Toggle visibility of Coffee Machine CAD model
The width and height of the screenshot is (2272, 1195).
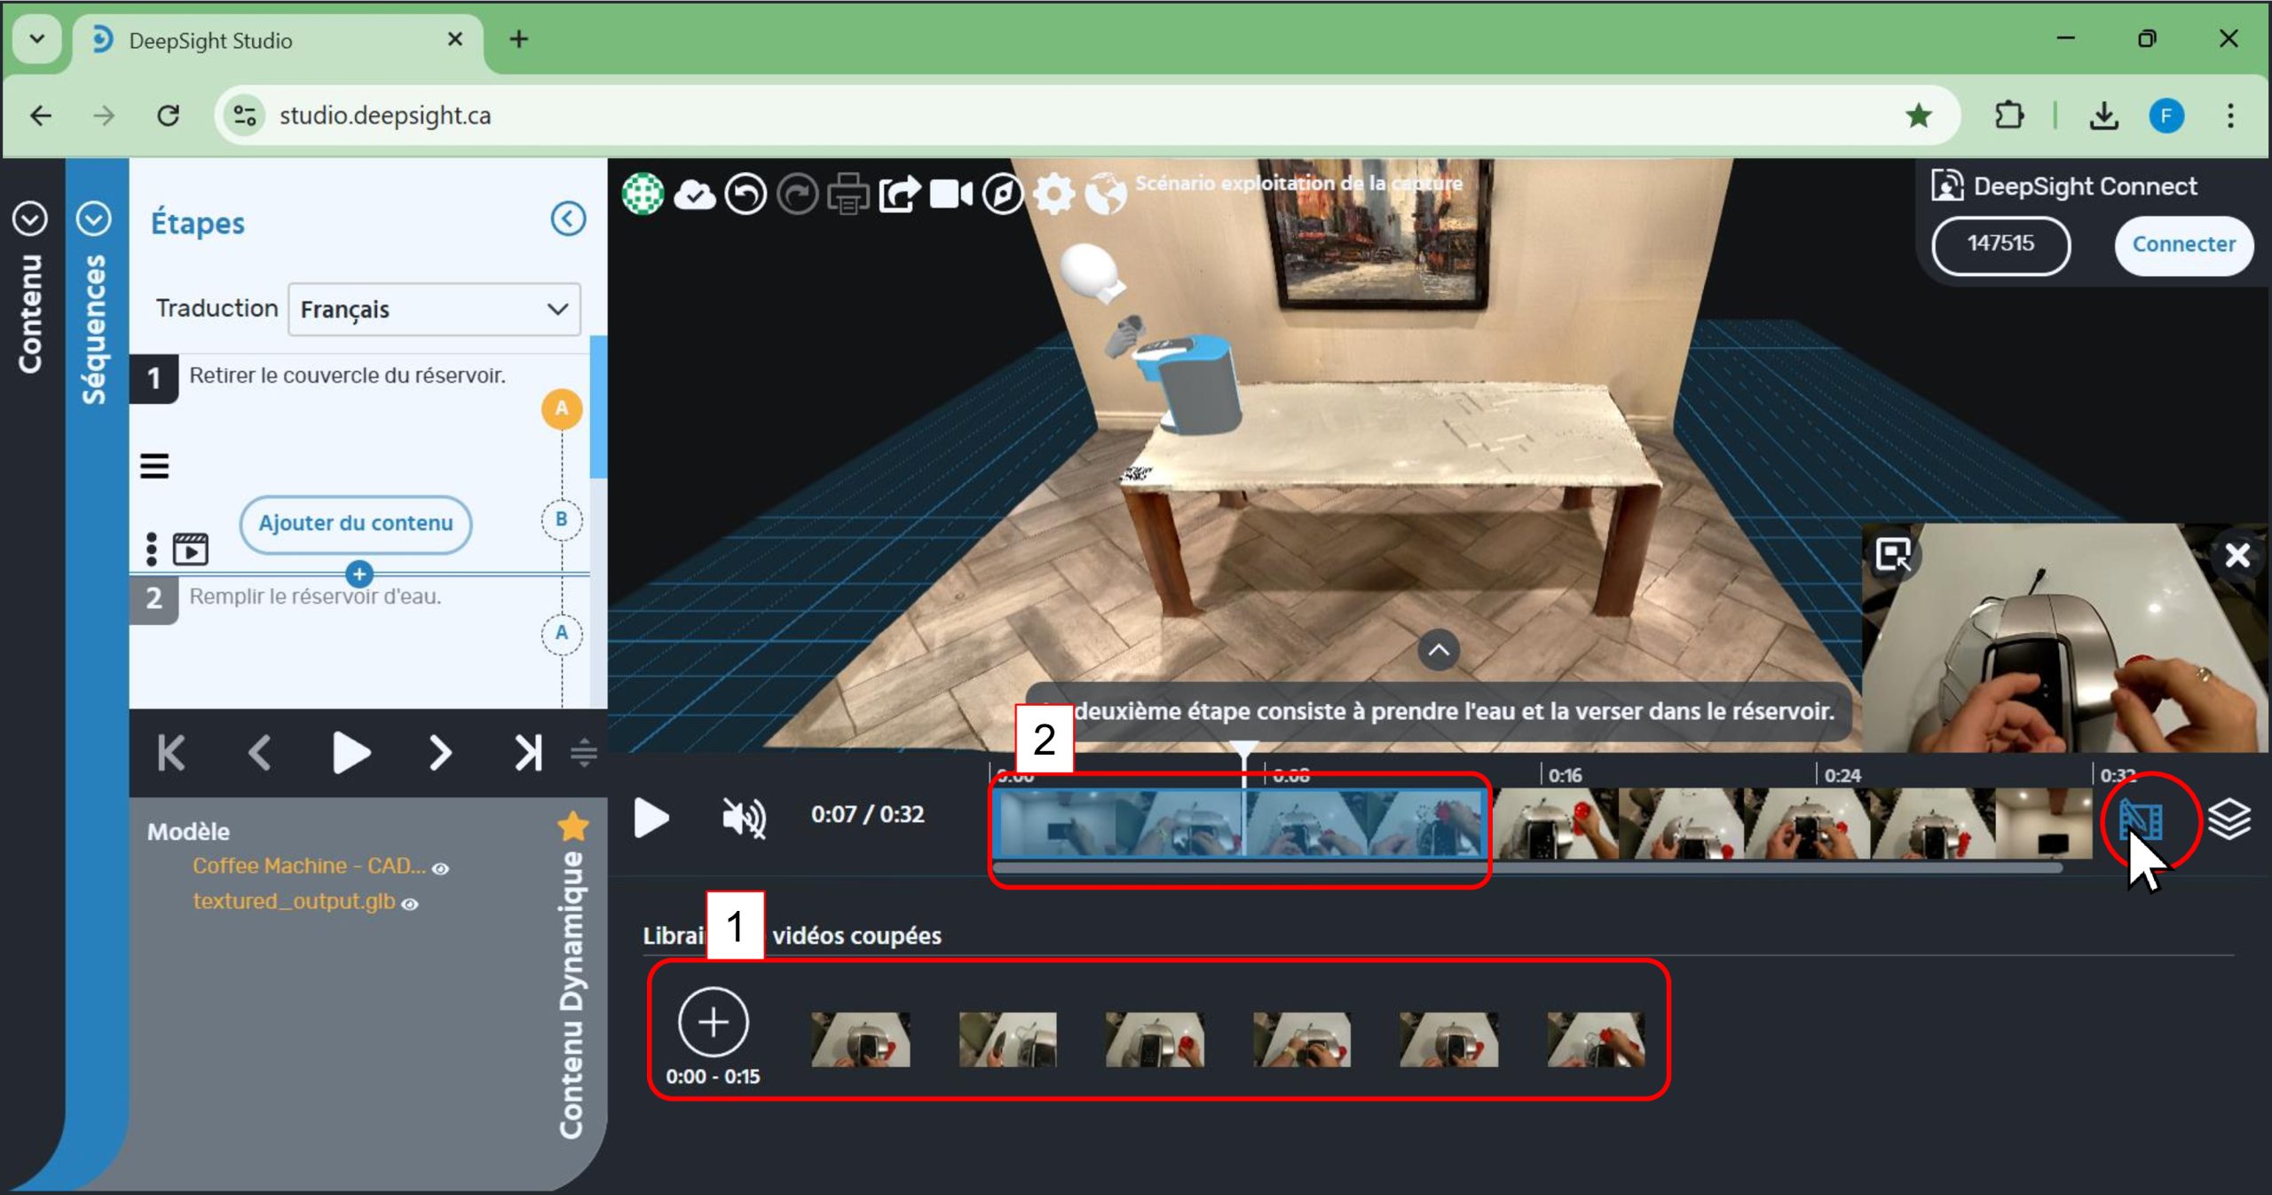[x=440, y=868]
